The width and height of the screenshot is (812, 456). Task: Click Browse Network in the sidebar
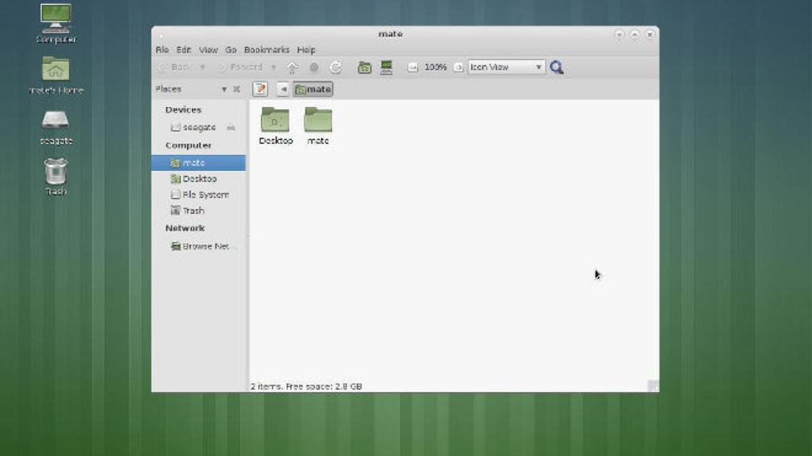pos(205,246)
